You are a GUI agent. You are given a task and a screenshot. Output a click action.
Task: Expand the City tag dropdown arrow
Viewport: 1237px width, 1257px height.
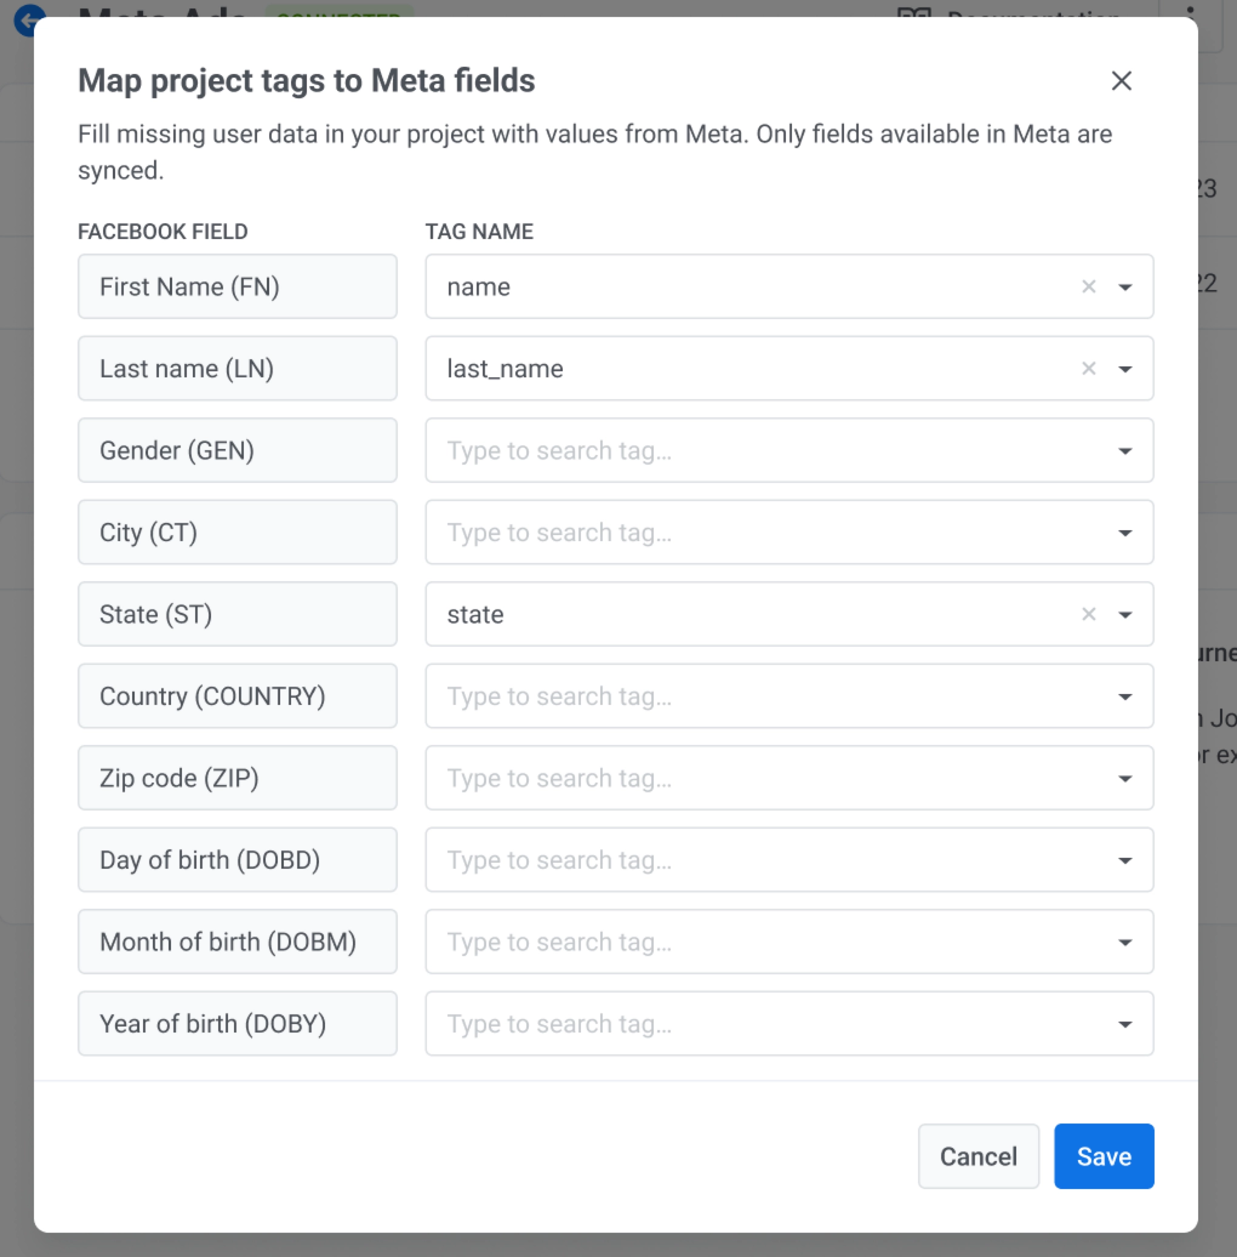(1125, 533)
